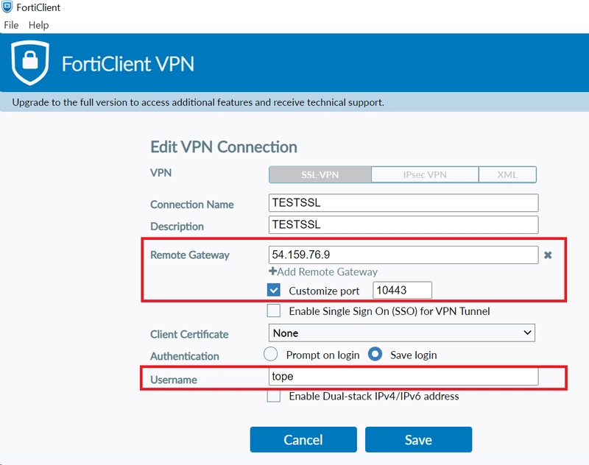This screenshot has height=465, width=589.
Task: Switch to the XML tab
Action: [x=507, y=175]
